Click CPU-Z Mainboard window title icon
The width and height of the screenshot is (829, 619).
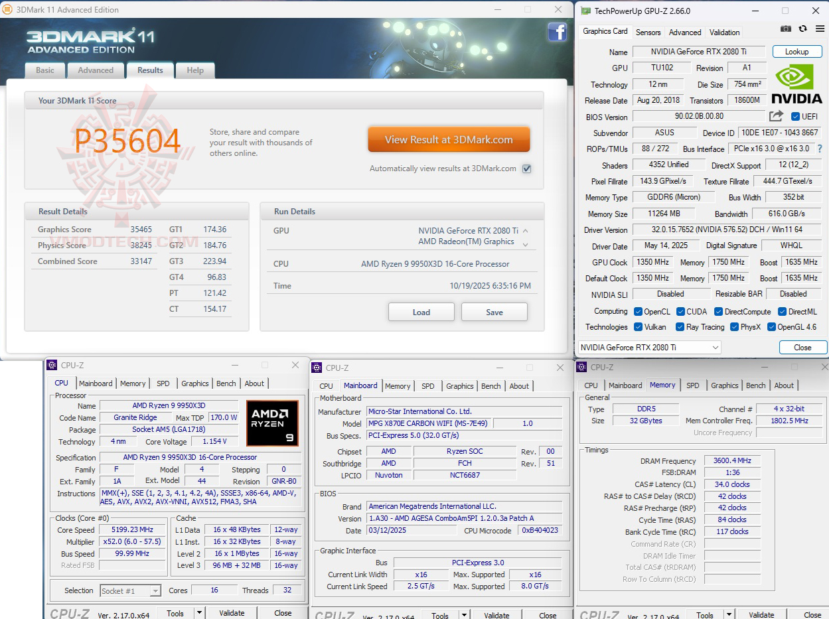317,368
